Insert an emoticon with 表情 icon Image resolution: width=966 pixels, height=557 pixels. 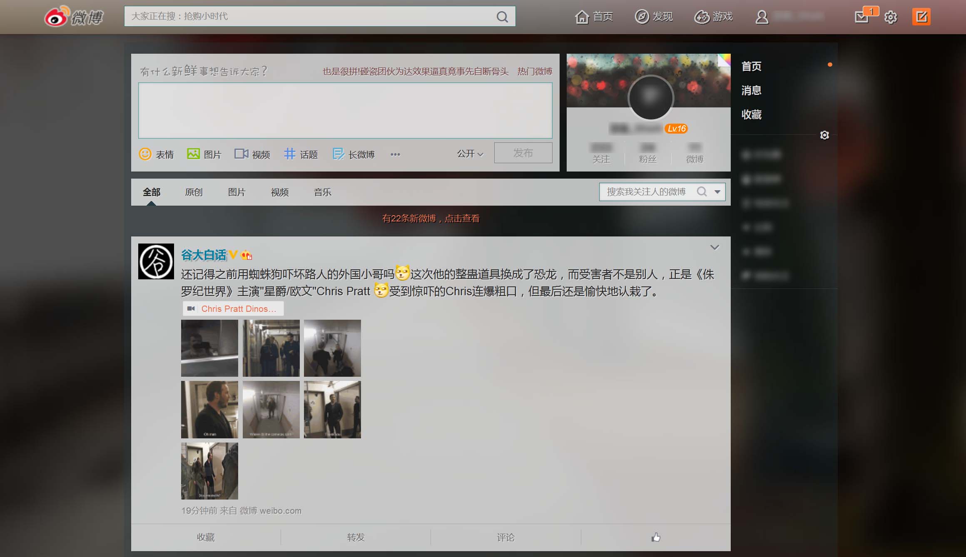pyautogui.click(x=145, y=154)
